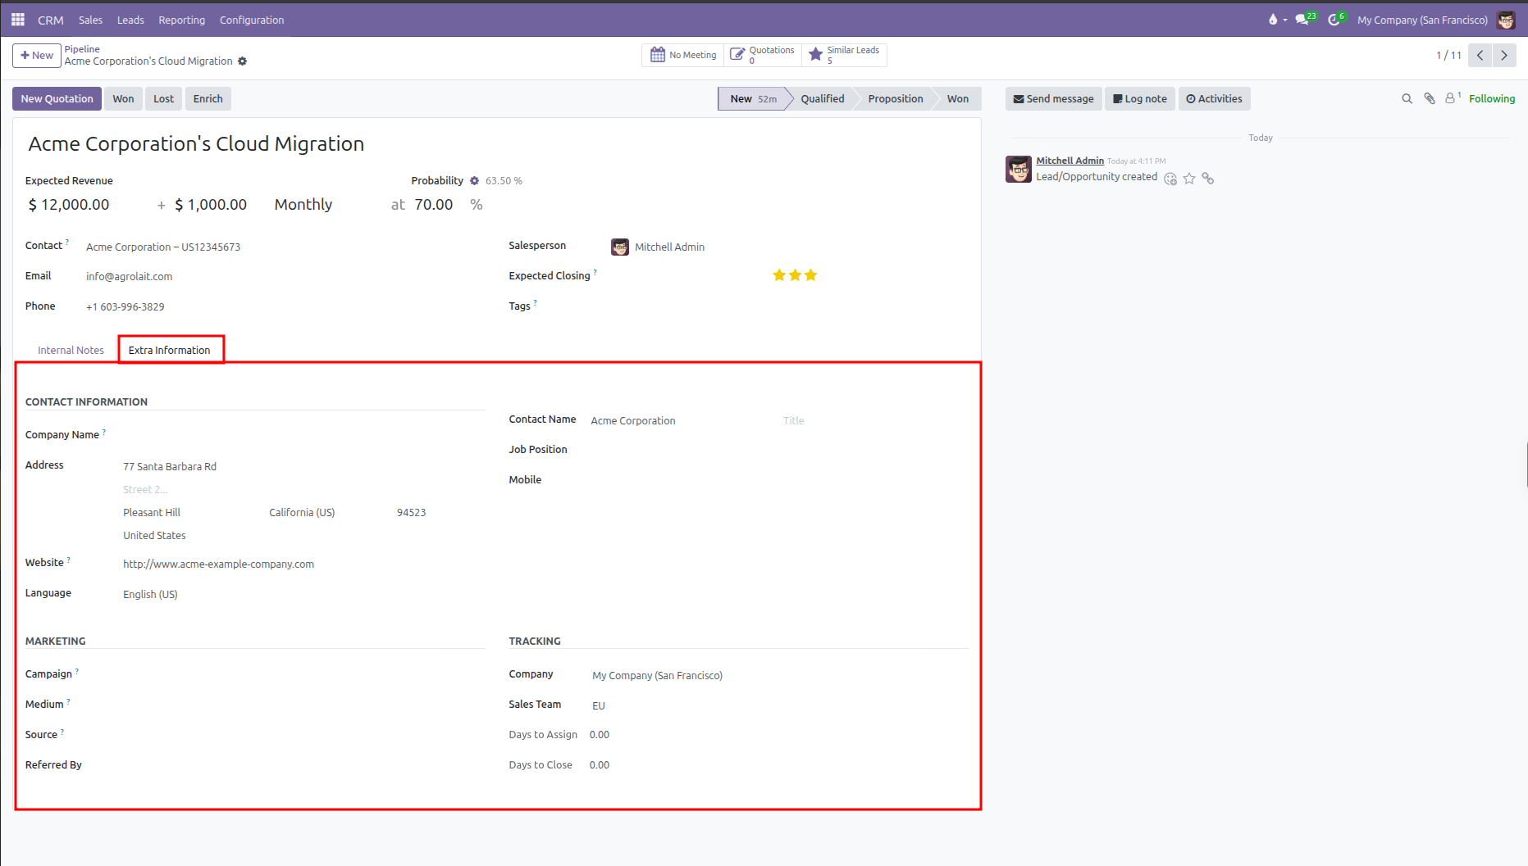Open conversations with 23 unread messages
This screenshot has height=866, width=1528.
[1306, 19]
